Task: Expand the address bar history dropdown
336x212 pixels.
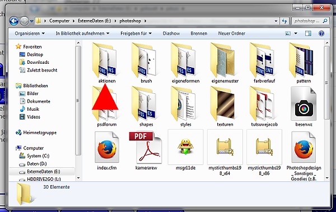Action: (x=276, y=21)
